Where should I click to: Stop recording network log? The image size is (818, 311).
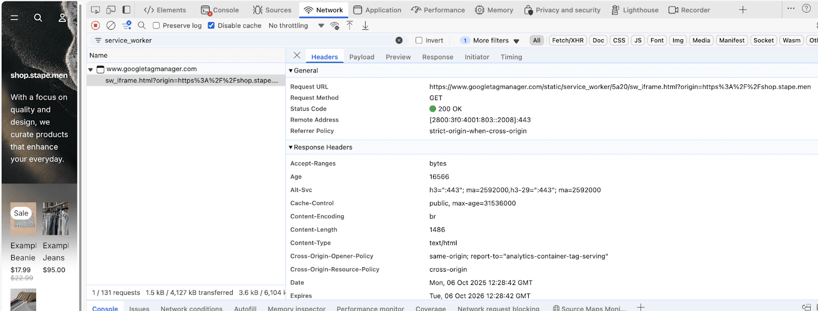pyautogui.click(x=96, y=26)
